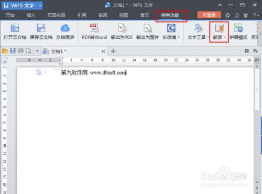
Task: Click the save icon in quick toolbar
Action: (13, 51)
